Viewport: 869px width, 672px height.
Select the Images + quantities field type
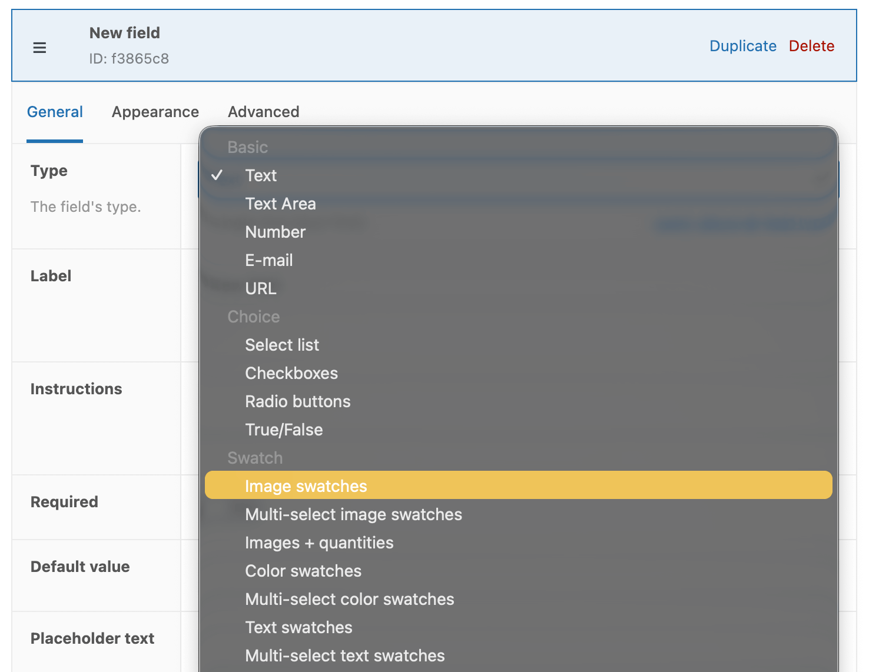click(319, 543)
